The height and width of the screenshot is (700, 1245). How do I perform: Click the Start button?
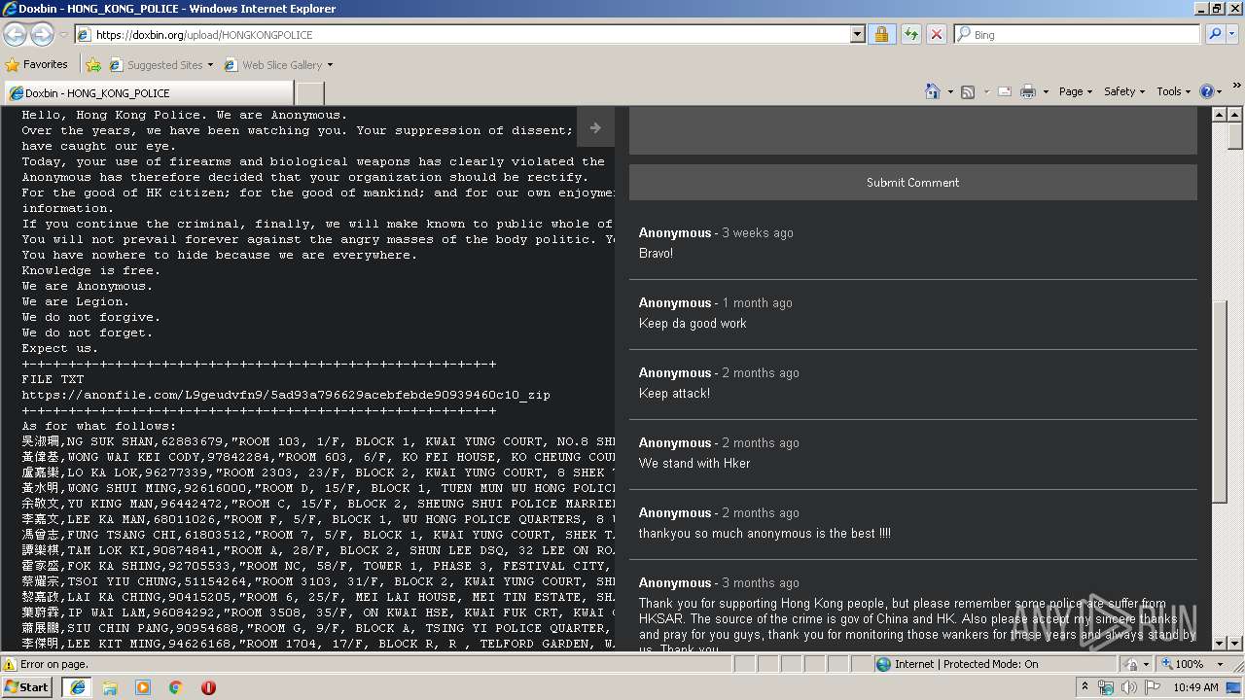coord(27,687)
